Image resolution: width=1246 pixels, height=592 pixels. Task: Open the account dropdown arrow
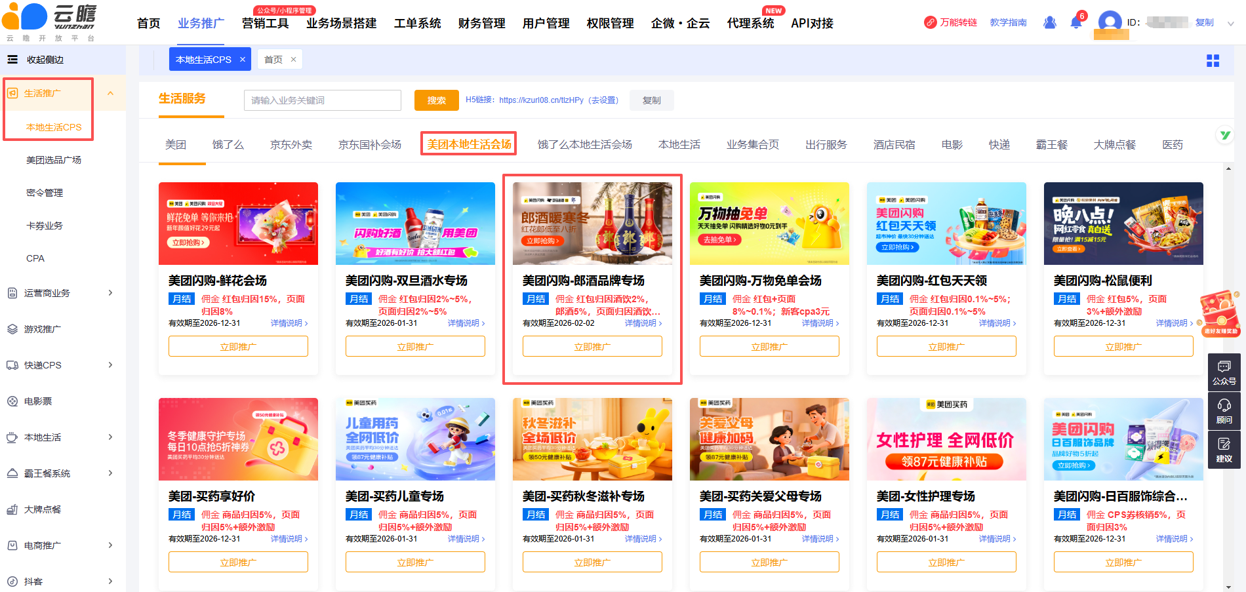[x=1230, y=23]
